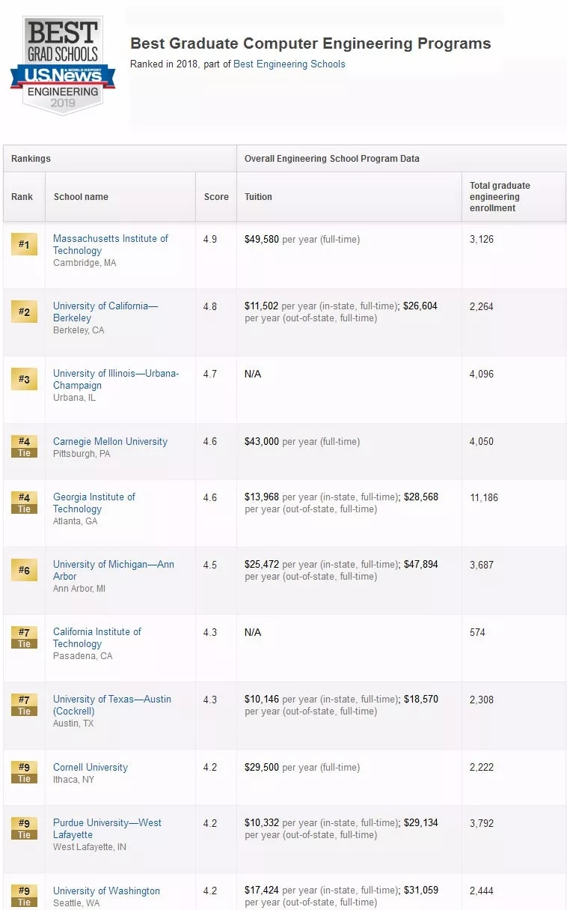Click the rank badge beside Carnegie Mellon University
Viewport: 567px width, 910px height.
pos(24,446)
